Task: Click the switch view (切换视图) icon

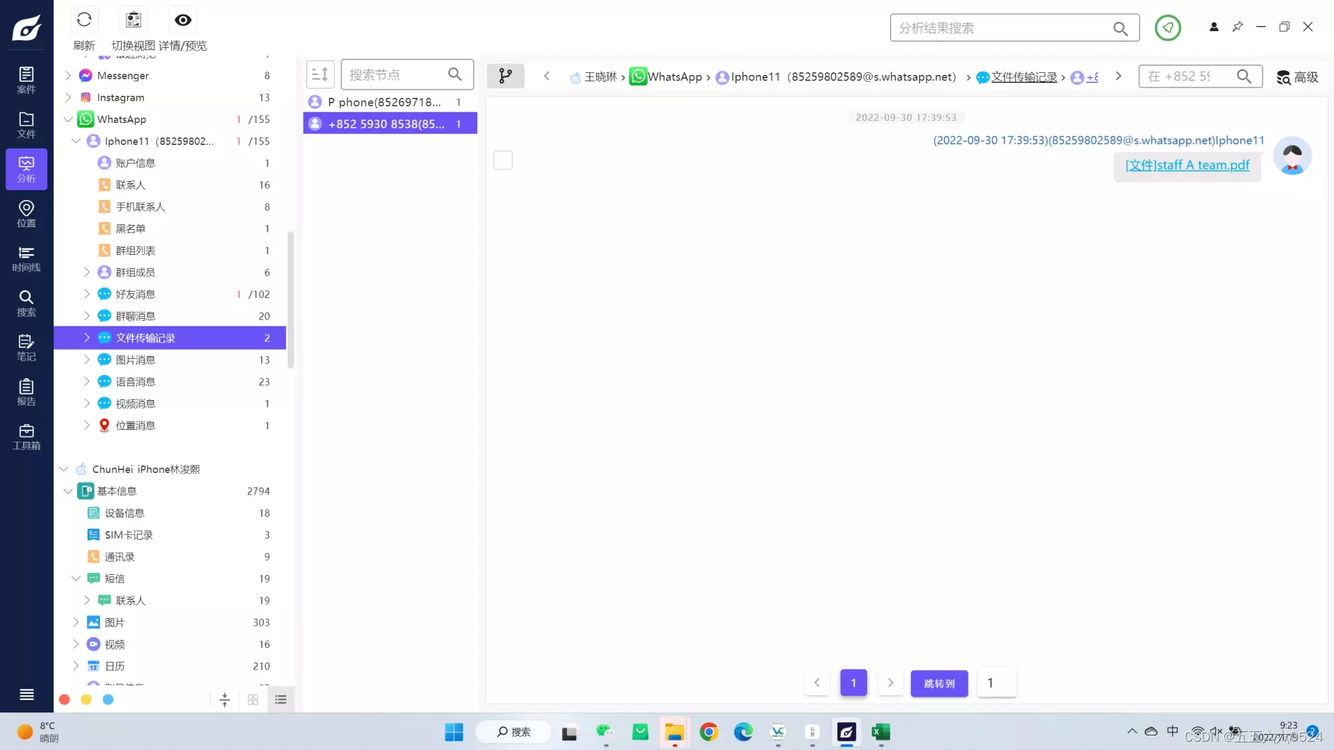Action: pyautogui.click(x=133, y=20)
